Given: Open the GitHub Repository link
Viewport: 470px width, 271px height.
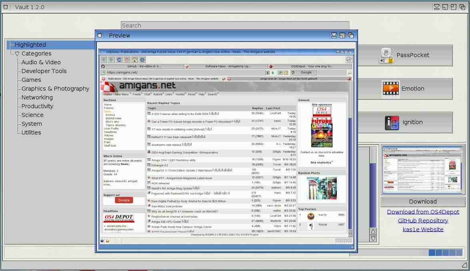Looking at the screenshot, I should pos(423,221).
